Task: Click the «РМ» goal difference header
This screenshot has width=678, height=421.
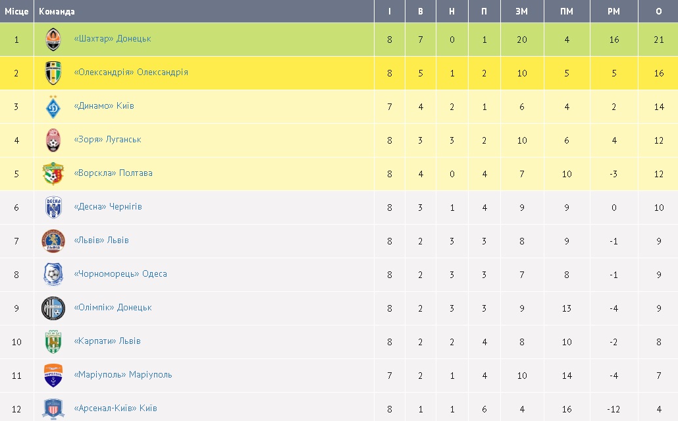Action: click(613, 11)
